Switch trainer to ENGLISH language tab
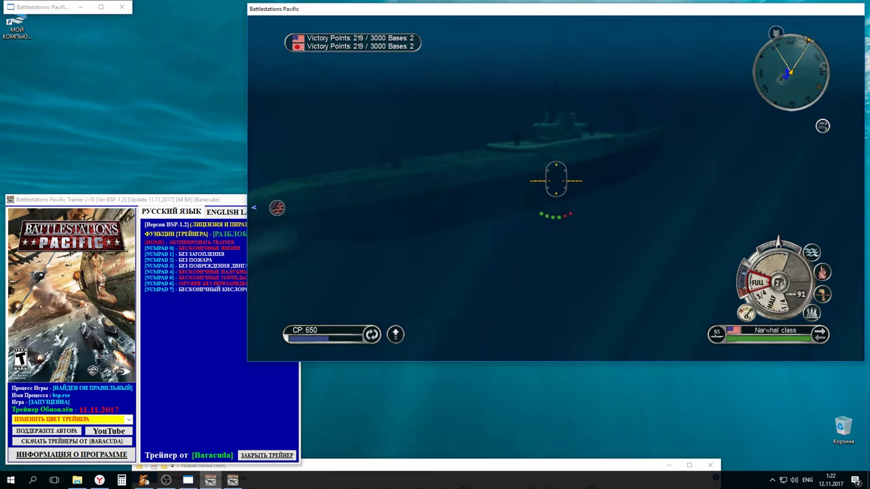870x489 pixels. coord(226,212)
